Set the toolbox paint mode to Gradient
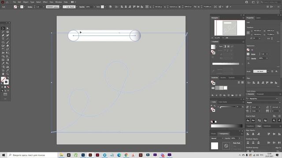Viewport: 282px width, 158px height. tap(5, 87)
